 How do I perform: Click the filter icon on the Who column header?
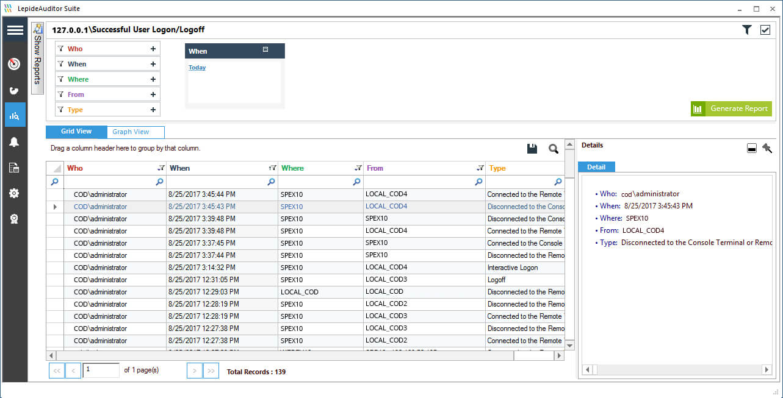point(161,167)
